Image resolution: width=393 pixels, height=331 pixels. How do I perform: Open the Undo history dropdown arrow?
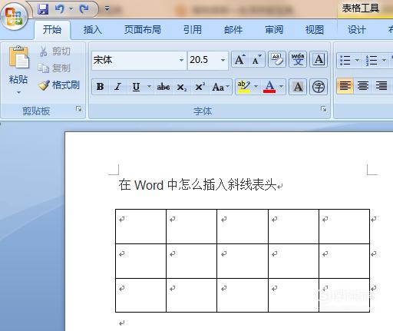[x=71, y=9]
